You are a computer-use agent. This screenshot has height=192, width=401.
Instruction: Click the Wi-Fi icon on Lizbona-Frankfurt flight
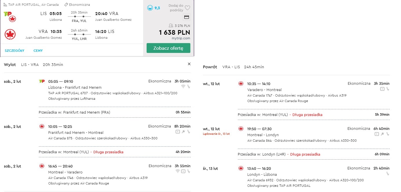point(183,86)
